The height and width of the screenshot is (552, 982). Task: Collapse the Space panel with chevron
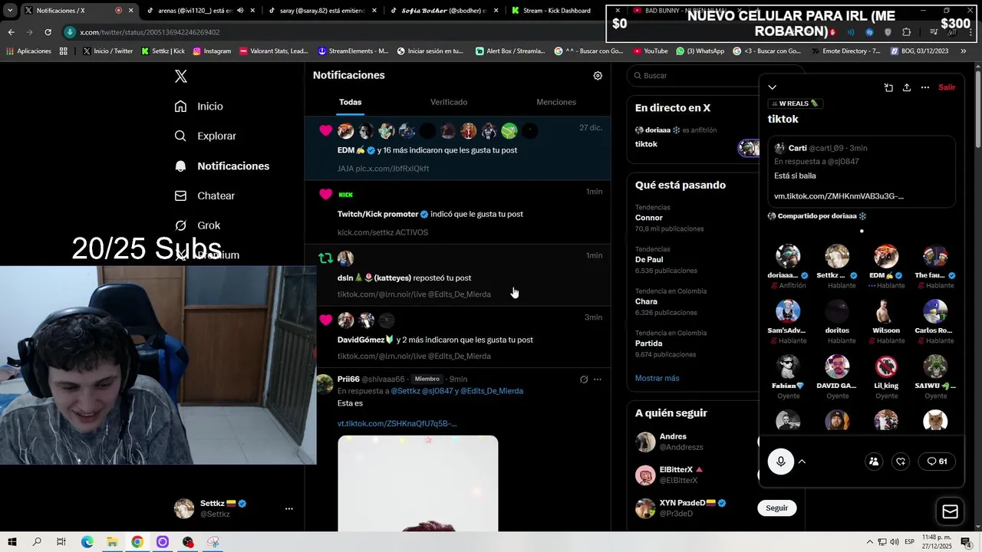pos(773,87)
